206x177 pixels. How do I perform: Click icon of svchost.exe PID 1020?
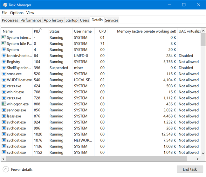pos(4,134)
